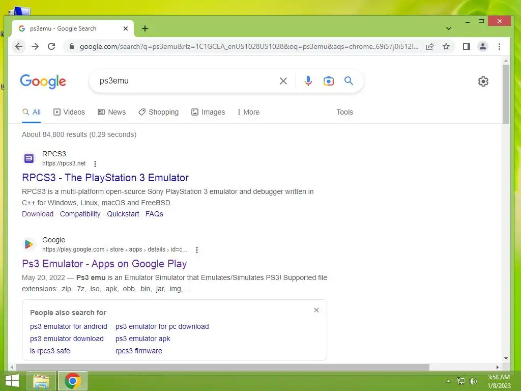The width and height of the screenshot is (521, 391).
Task: Reload the Google search page
Action: pyautogui.click(x=51, y=46)
